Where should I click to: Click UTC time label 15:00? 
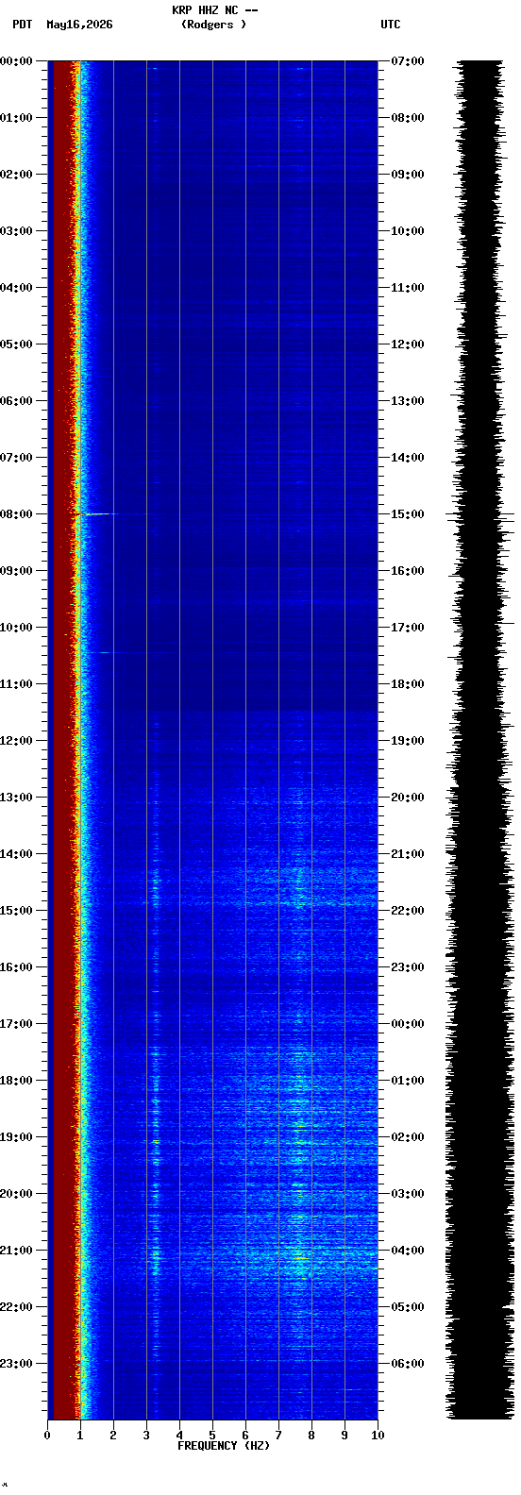[408, 514]
